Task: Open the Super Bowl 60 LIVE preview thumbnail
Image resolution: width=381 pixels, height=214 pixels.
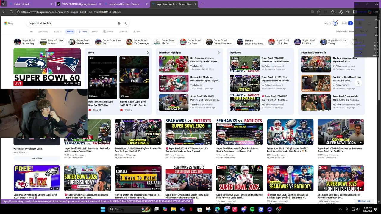Action: [x=47, y=67]
